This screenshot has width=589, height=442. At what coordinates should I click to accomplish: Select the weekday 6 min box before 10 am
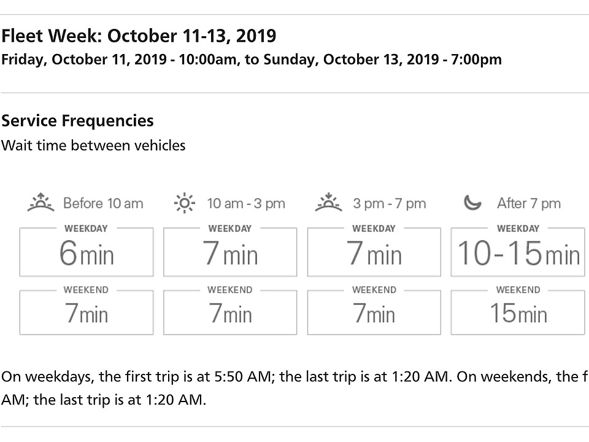[87, 252]
